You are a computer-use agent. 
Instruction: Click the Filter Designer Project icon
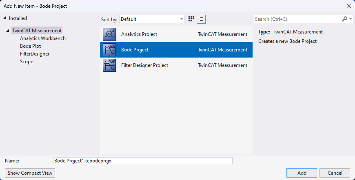109,65
